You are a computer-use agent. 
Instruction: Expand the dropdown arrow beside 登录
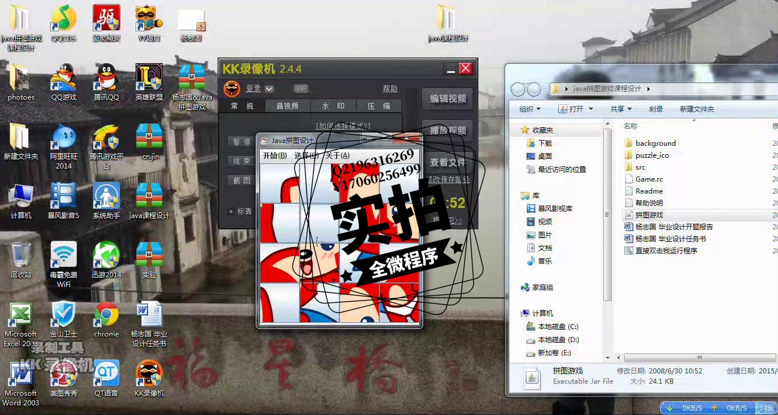click(269, 89)
